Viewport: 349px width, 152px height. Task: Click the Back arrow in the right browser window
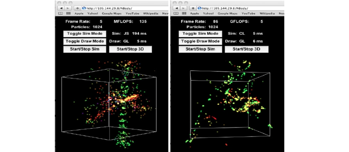pyautogui.click(x=176, y=8)
